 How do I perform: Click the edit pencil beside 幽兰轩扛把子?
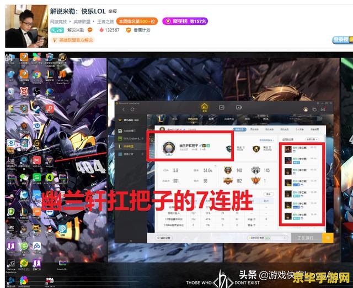point(200,146)
